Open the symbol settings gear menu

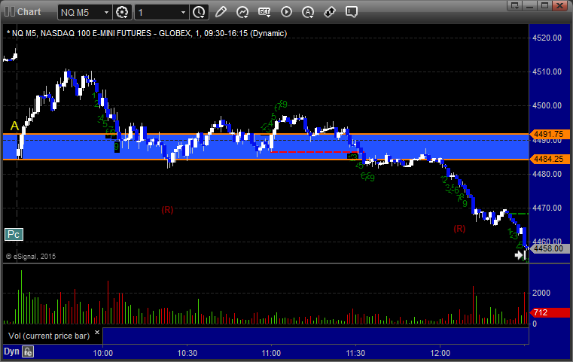(x=122, y=13)
